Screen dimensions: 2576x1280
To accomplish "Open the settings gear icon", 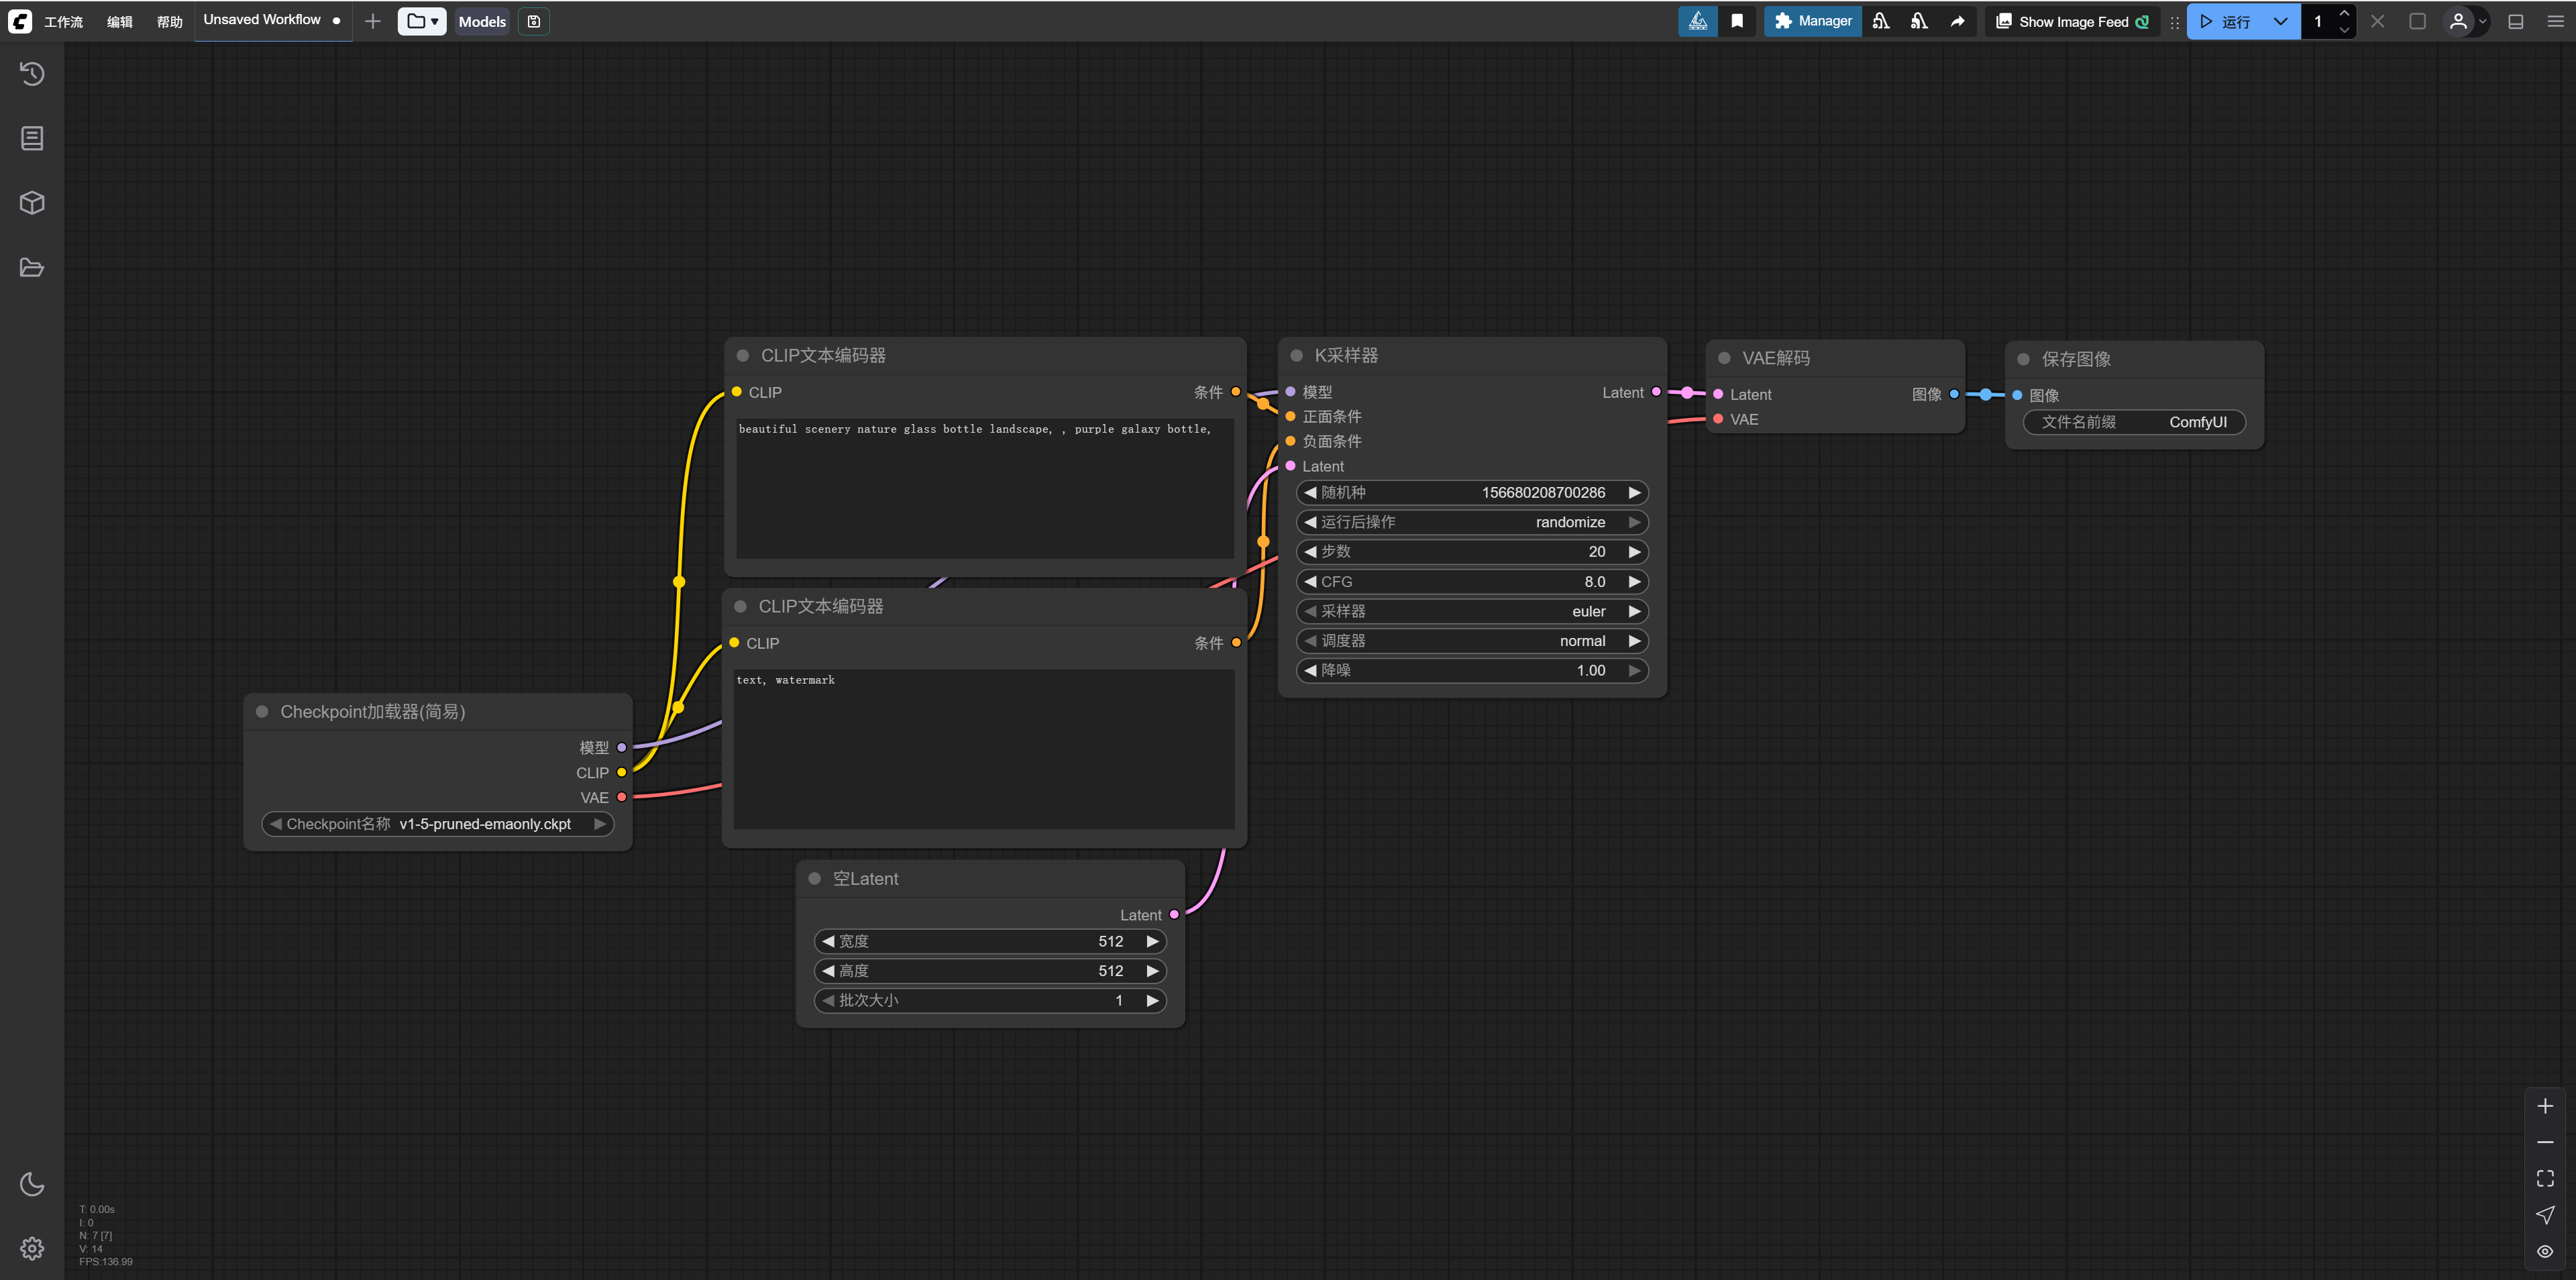I will point(32,1248).
